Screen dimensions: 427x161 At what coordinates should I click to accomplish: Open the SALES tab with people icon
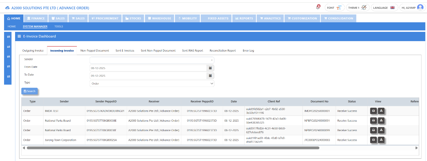pyautogui.click(x=58, y=18)
